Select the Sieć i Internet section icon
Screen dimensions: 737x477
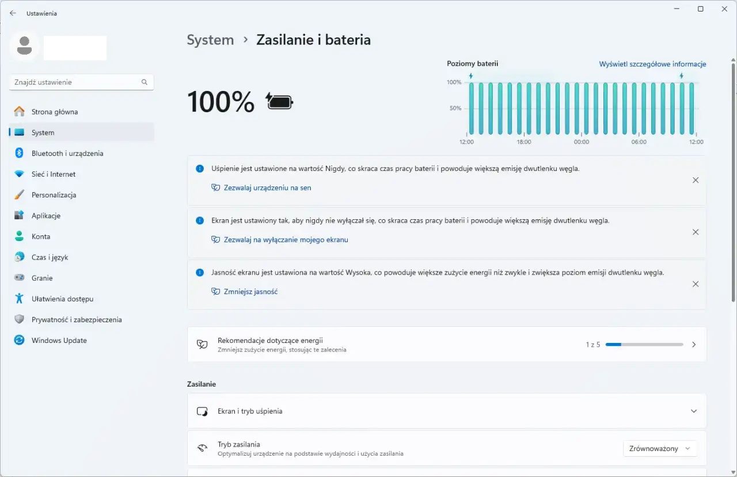(19, 174)
